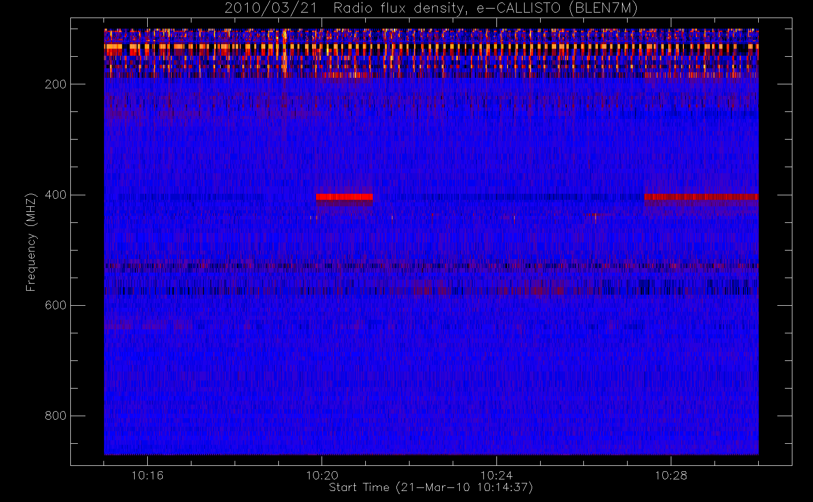813x502 pixels.
Task: Click the 10:16 time tick label
Action: 147,475
